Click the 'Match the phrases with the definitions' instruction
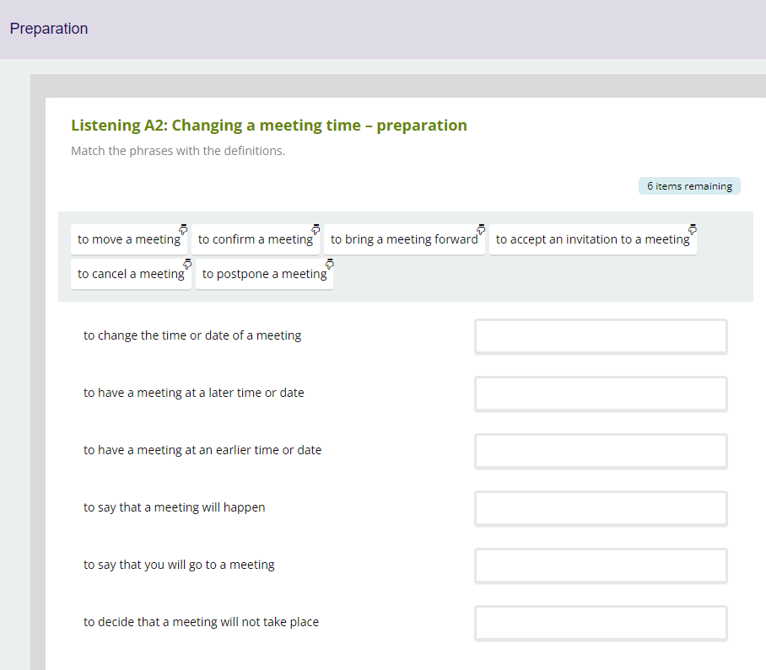Image resolution: width=766 pixels, height=670 pixels. click(178, 151)
